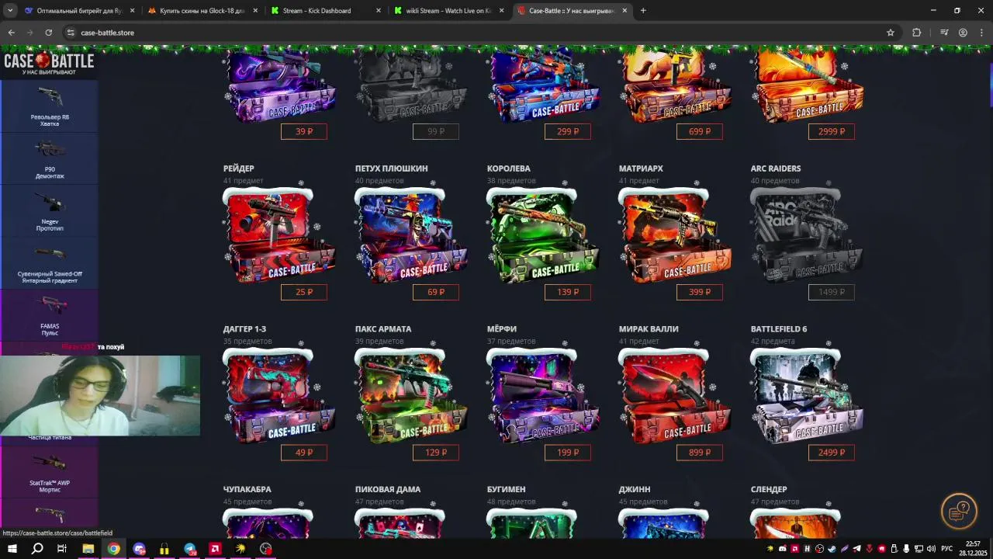Image resolution: width=993 pixels, height=559 pixels.
Task: Select P90 Демонтаж drop in sidebar
Action: (x=50, y=158)
